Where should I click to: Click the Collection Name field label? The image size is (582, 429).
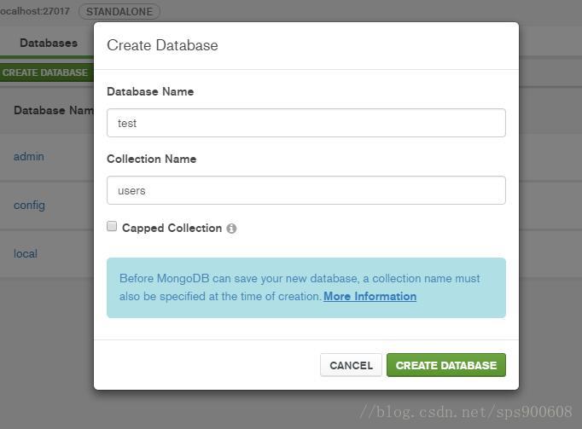click(151, 159)
